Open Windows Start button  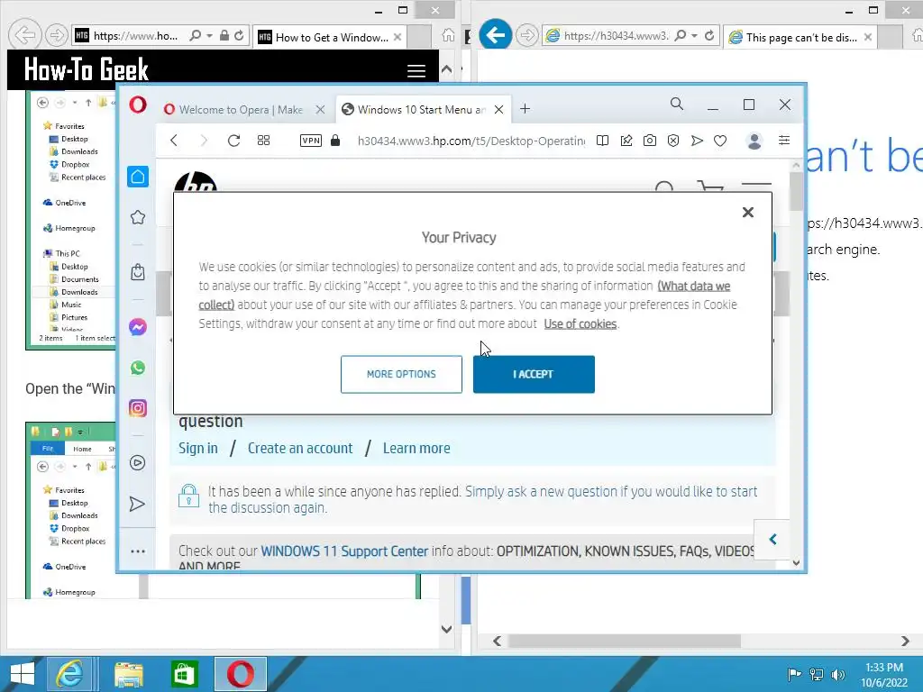23,674
